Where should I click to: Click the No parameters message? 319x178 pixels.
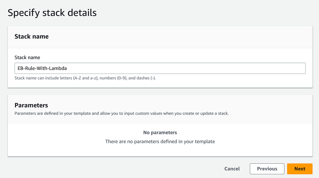[x=160, y=132]
